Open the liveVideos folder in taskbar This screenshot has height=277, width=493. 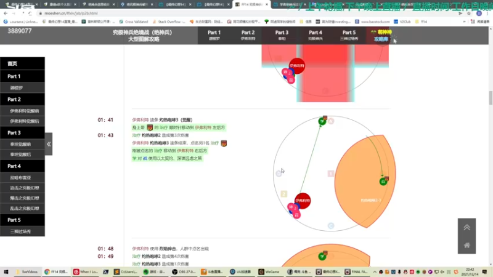27,271
